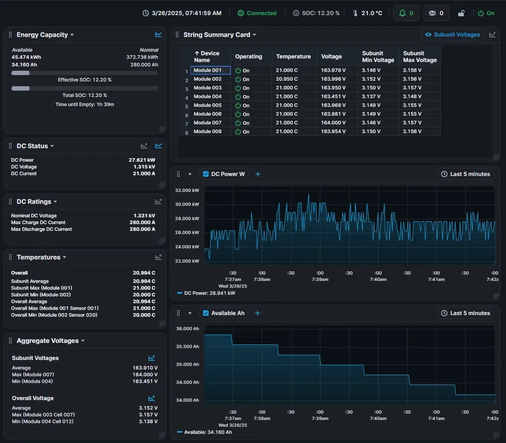Add DC Status to chart icon
Viewport: 506px width, 443px height.
[144, 146]
